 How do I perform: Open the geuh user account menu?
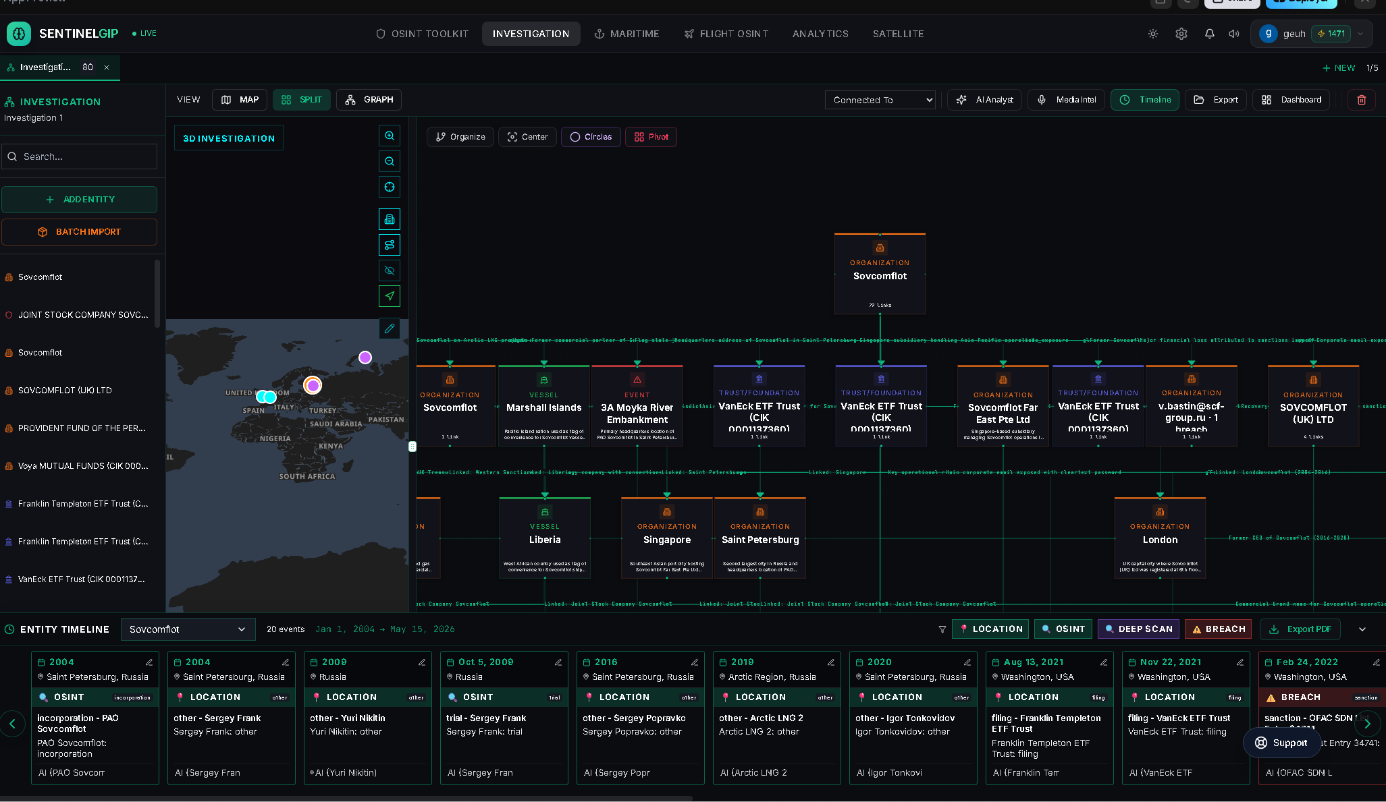pos(1311,34)
